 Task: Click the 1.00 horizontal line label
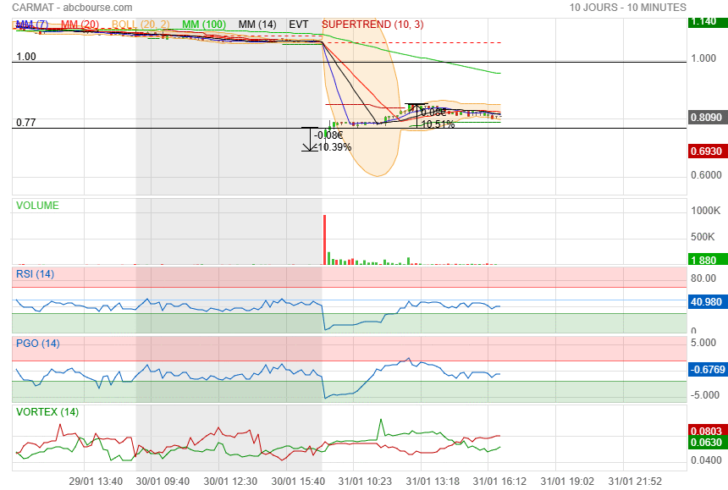pyautogui.click(x=26, y=57)
